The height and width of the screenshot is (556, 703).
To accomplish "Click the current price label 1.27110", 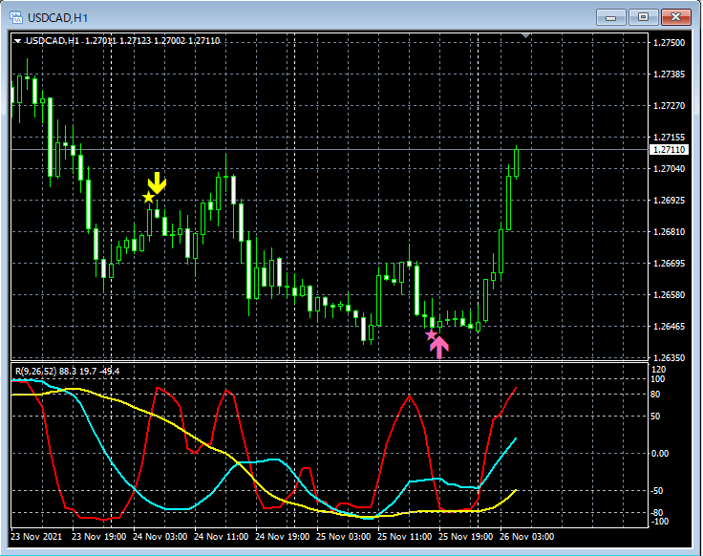I will coord(669,149).
